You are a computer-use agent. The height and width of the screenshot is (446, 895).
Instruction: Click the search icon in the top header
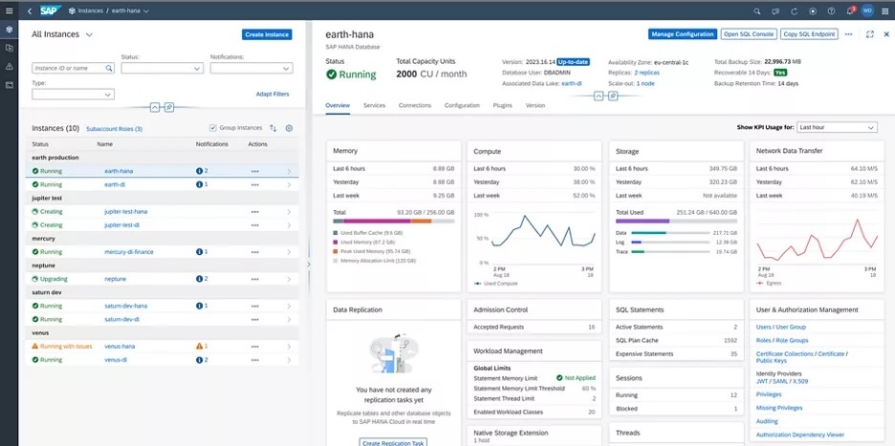pyautogui.click(x=757, y=11)
